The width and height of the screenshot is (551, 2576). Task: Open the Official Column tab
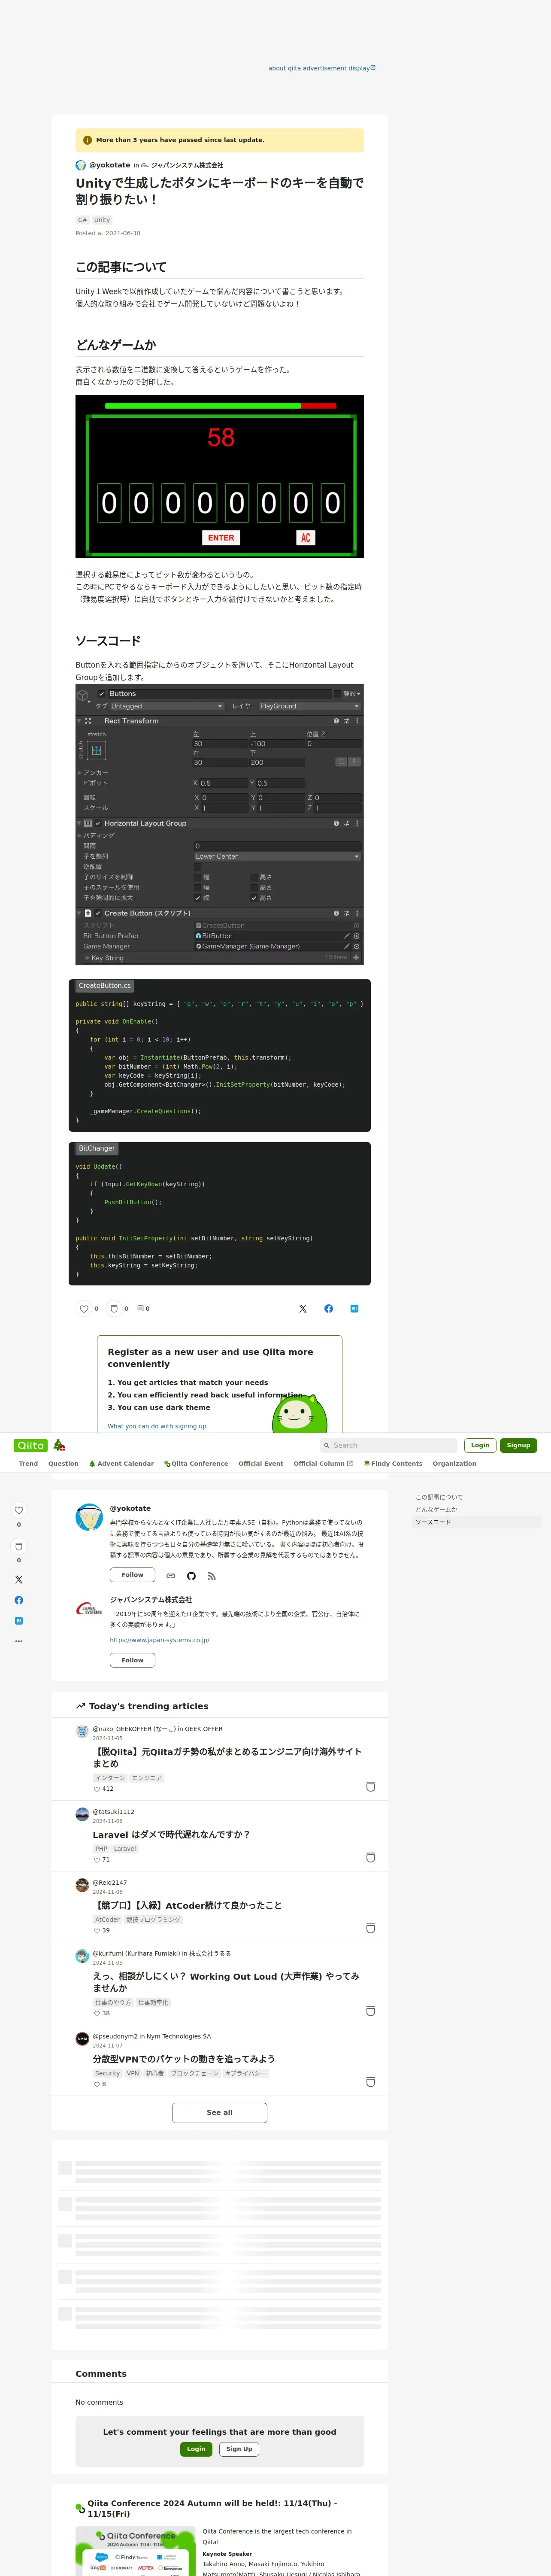pyautogui.click(x=323, y=1463)
